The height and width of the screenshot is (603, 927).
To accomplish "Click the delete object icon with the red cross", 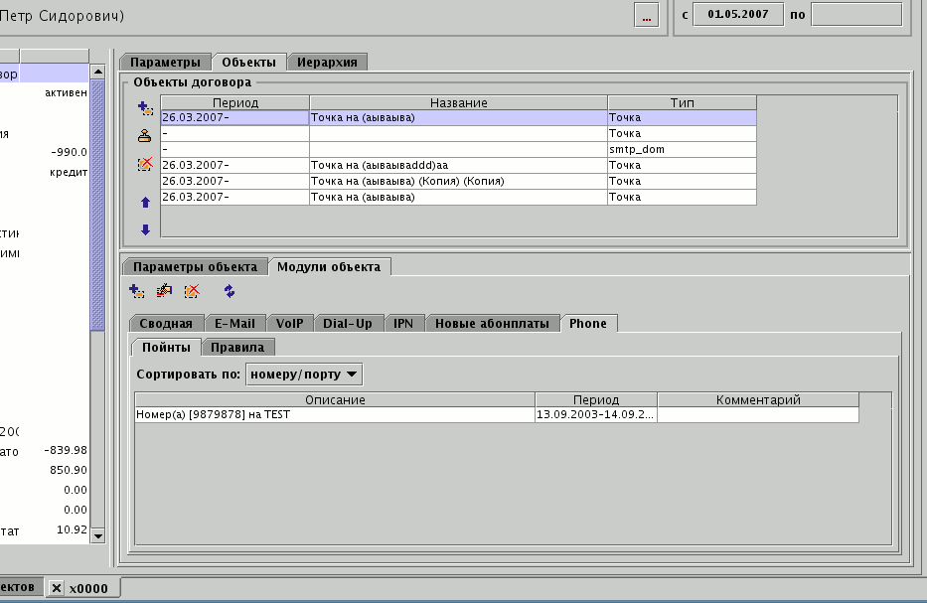I will pyautogui.click(x=145, y=164).
